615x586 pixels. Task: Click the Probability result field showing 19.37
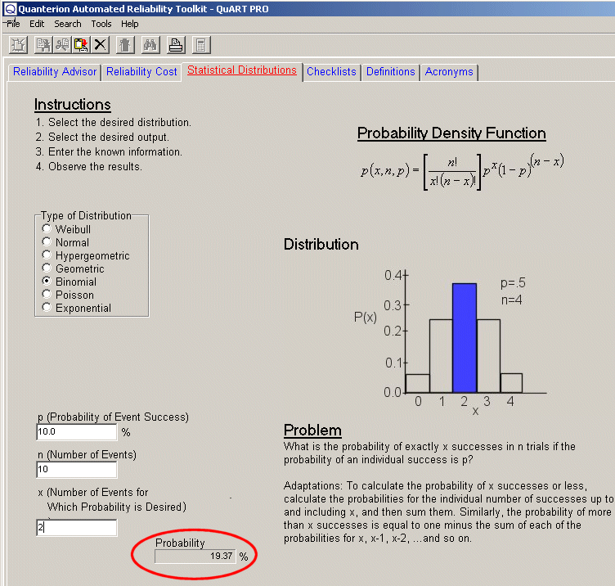point(195,557)
